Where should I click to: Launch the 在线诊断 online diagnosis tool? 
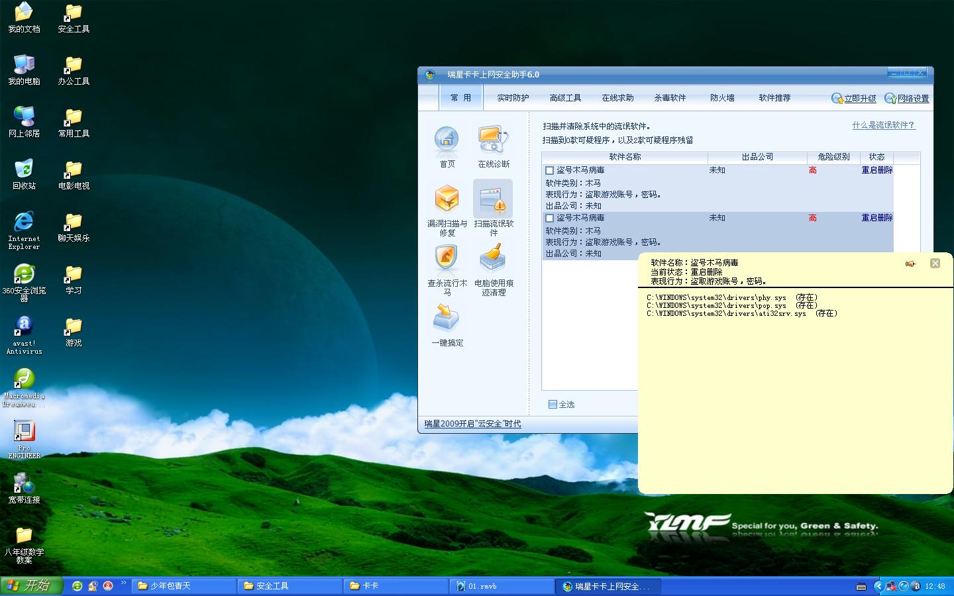(494, 146)
